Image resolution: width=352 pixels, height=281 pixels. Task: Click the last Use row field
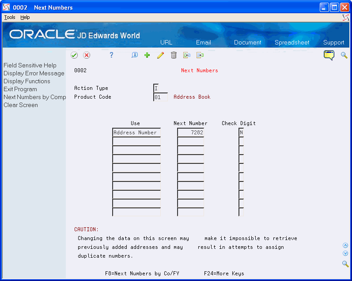point(136,212)
